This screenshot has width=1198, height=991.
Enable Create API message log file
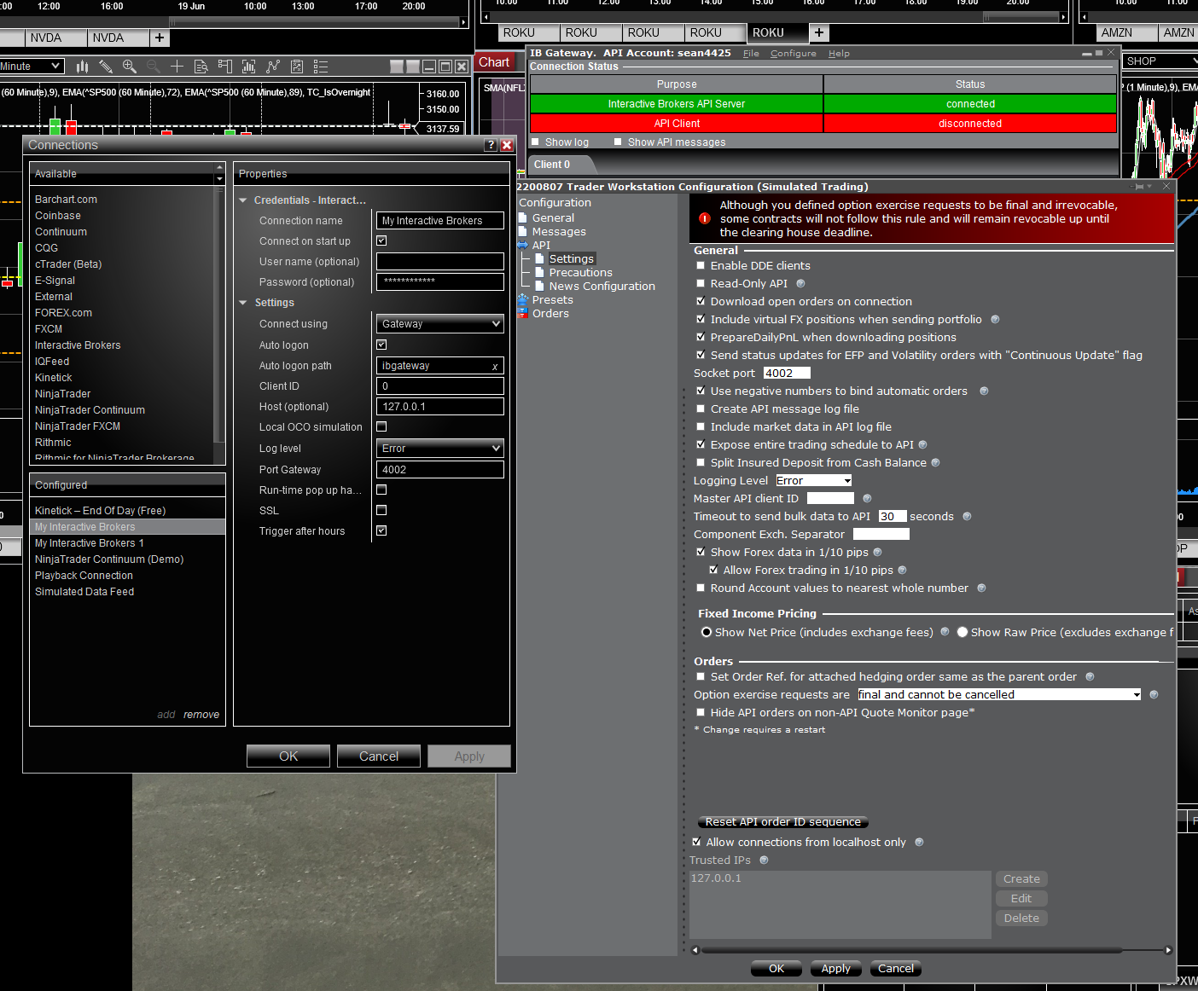701,409
